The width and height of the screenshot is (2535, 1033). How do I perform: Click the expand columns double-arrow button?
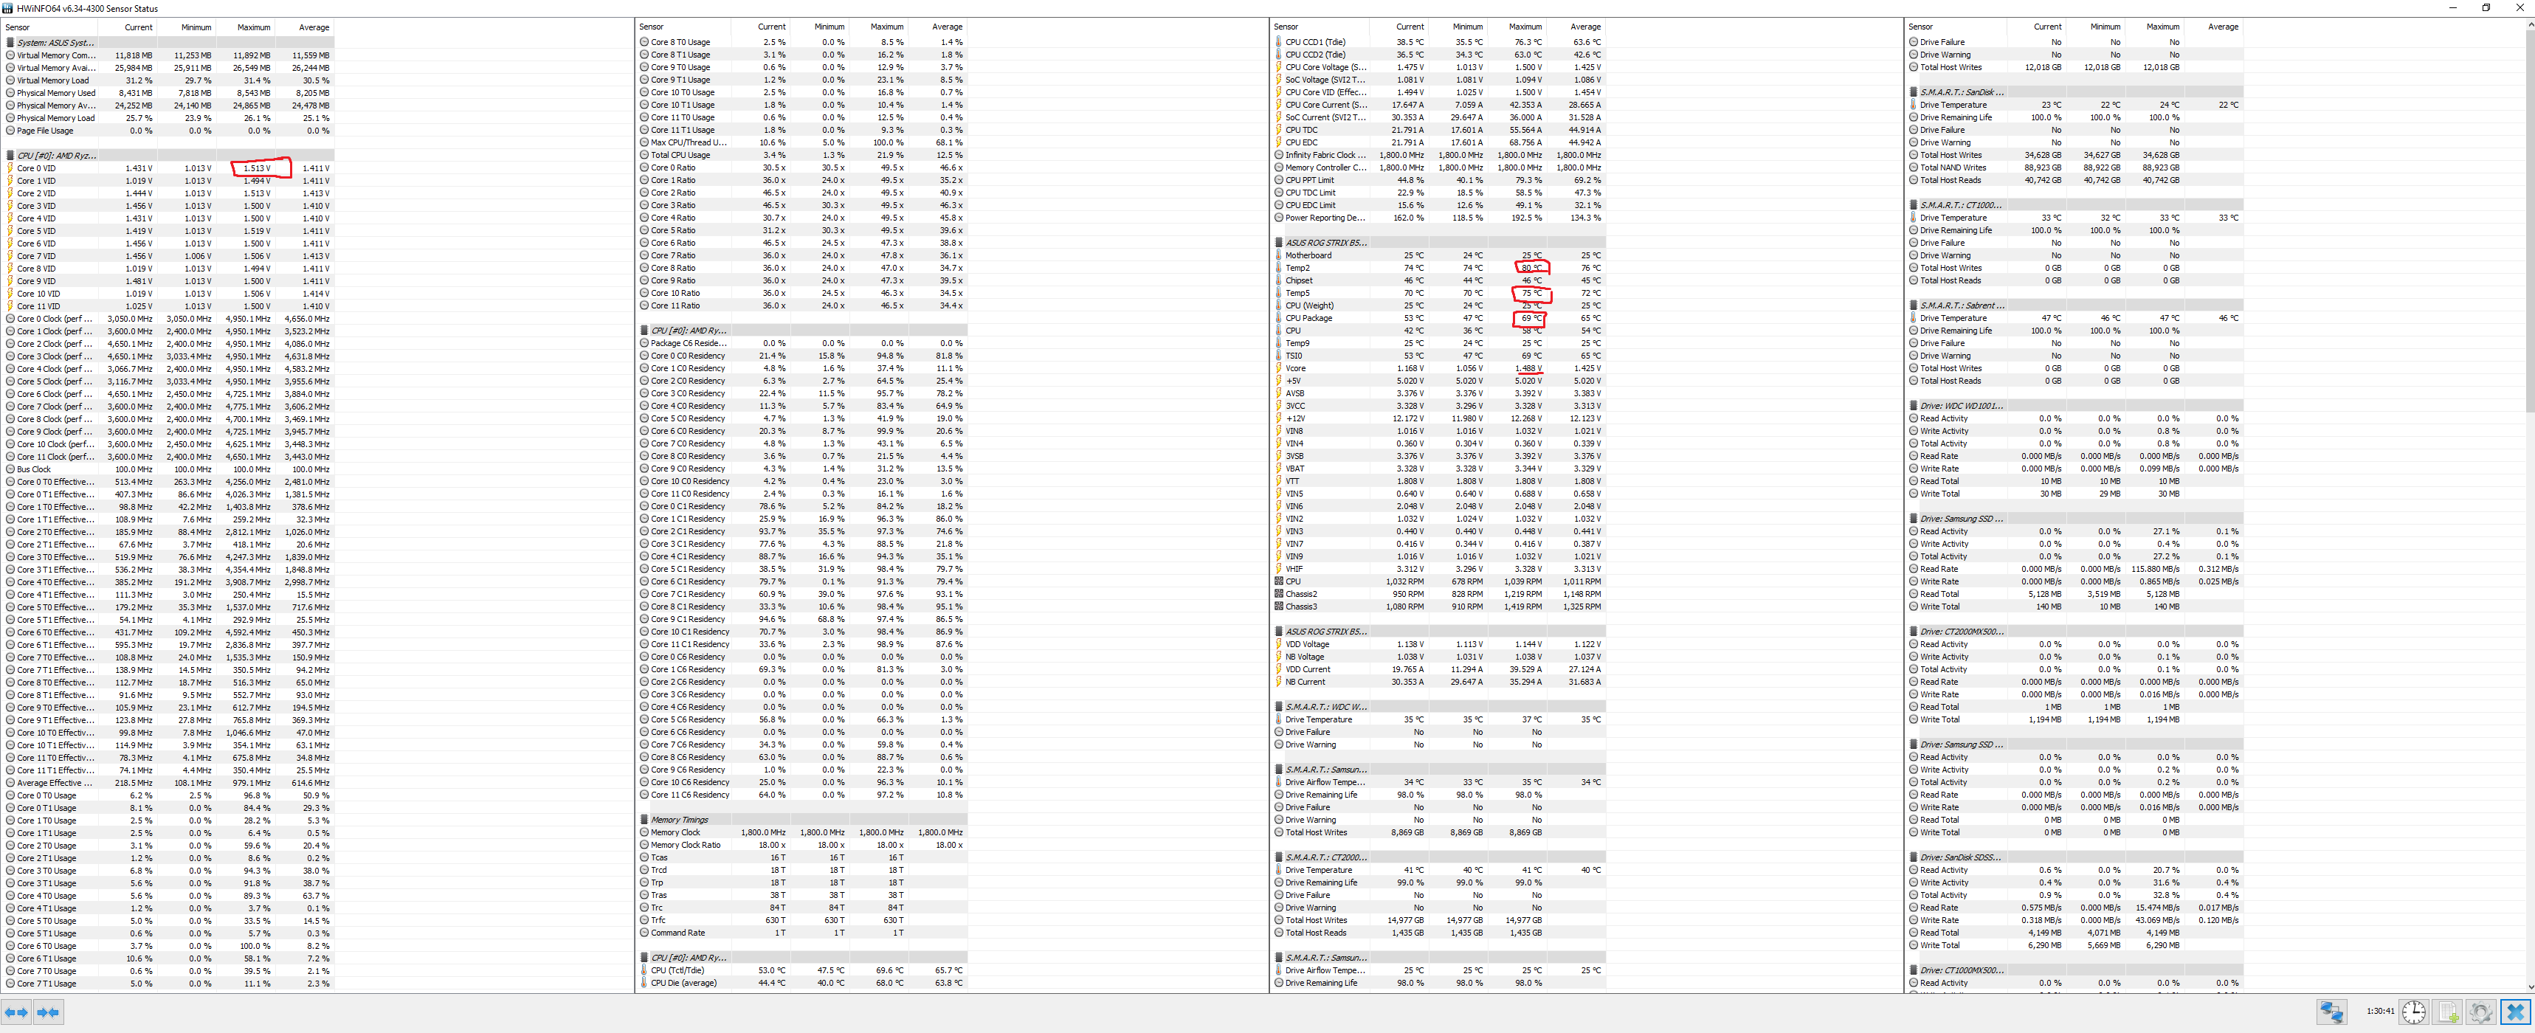pos(17,1012)
